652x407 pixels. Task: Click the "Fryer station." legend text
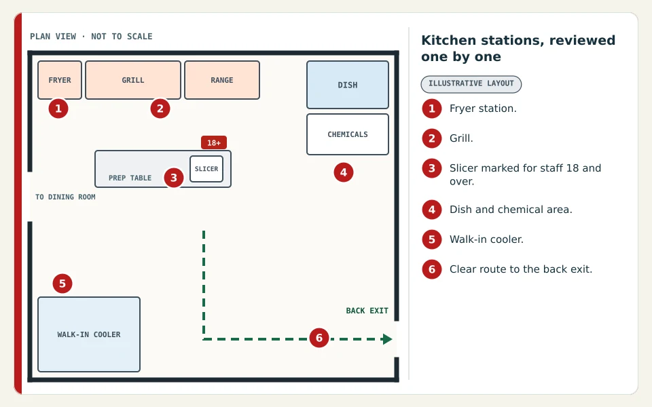pos(483,109)
